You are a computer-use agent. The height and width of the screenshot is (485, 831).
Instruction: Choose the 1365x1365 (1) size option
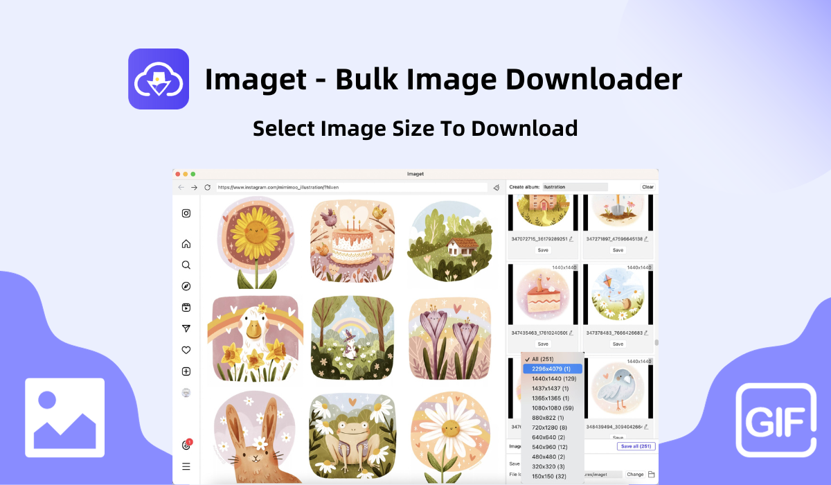(x=553, y=398)
